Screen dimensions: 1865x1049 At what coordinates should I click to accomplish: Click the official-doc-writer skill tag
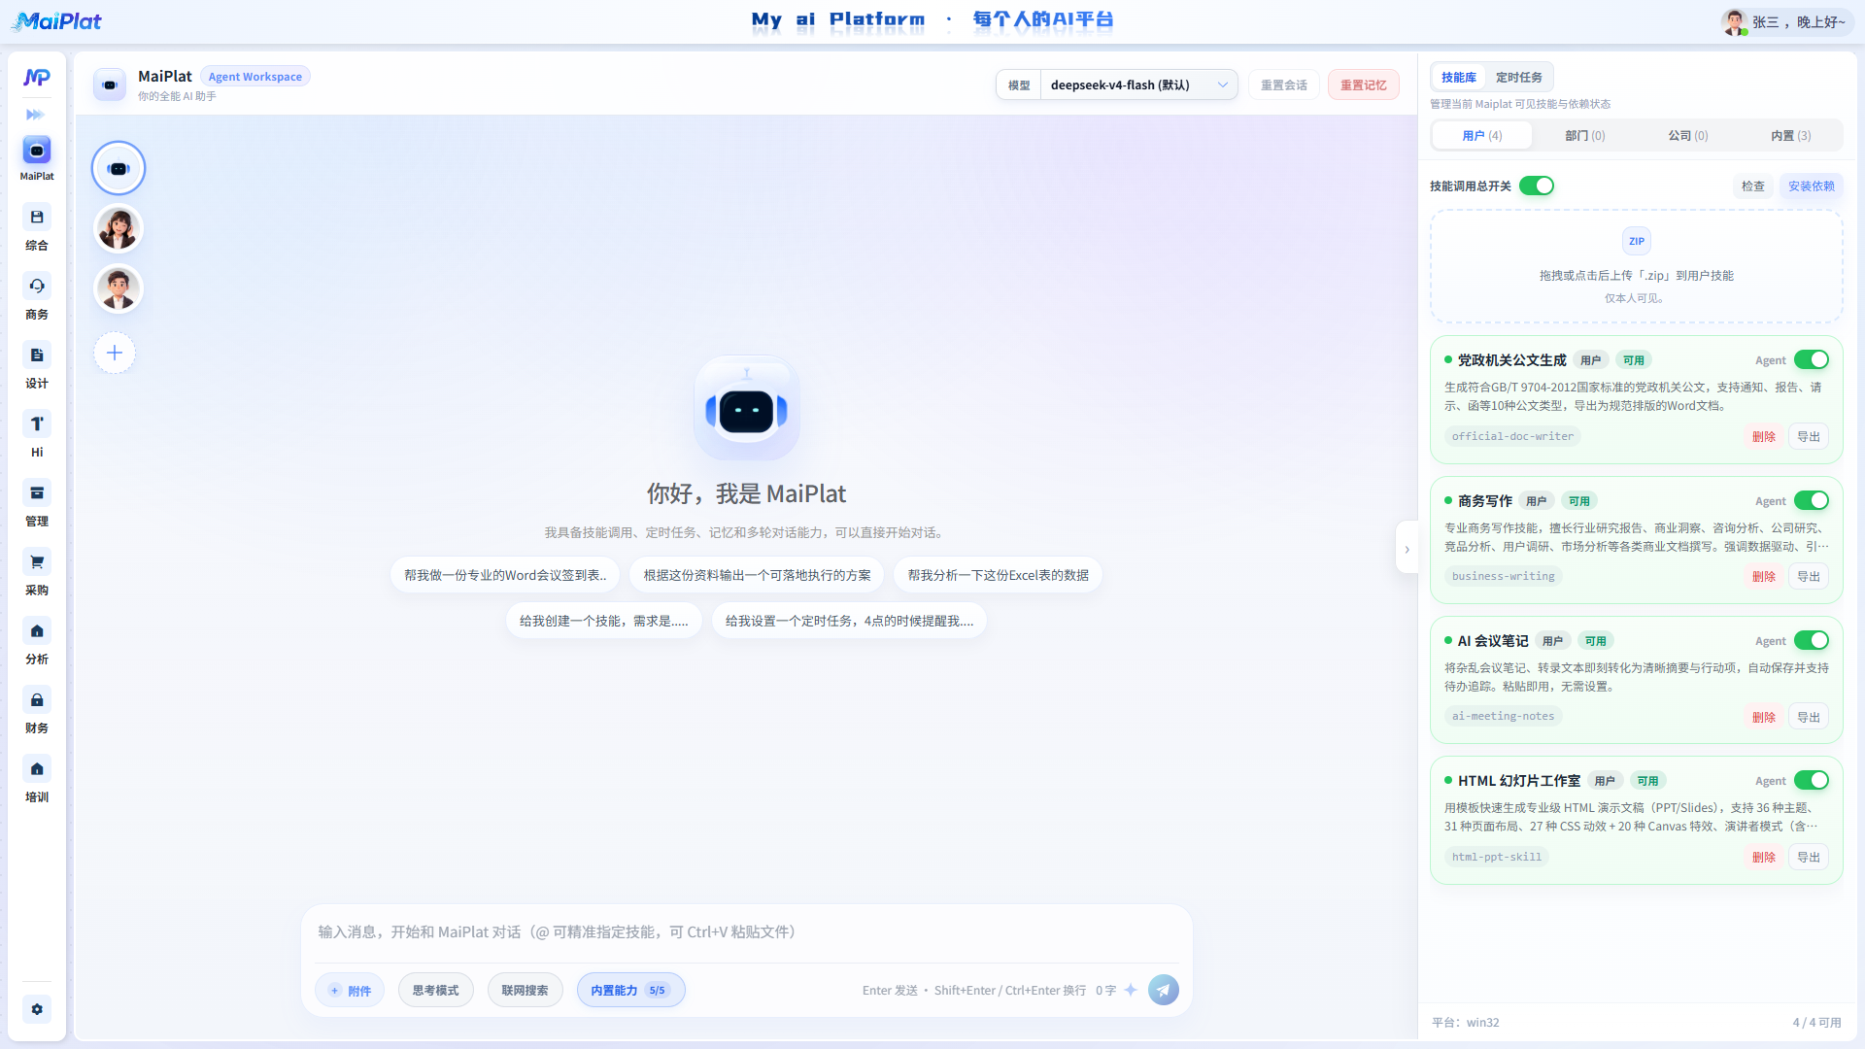(x=1512, y=436)
